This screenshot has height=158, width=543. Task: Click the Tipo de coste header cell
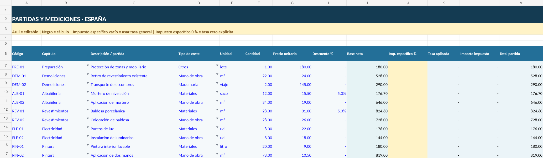pyautogui.click(x=199, y=54)
